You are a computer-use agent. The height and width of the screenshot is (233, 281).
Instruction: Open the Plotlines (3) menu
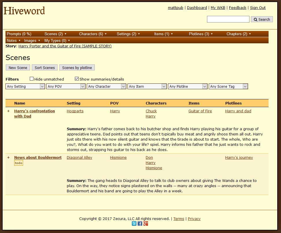[x=201, y=34]
